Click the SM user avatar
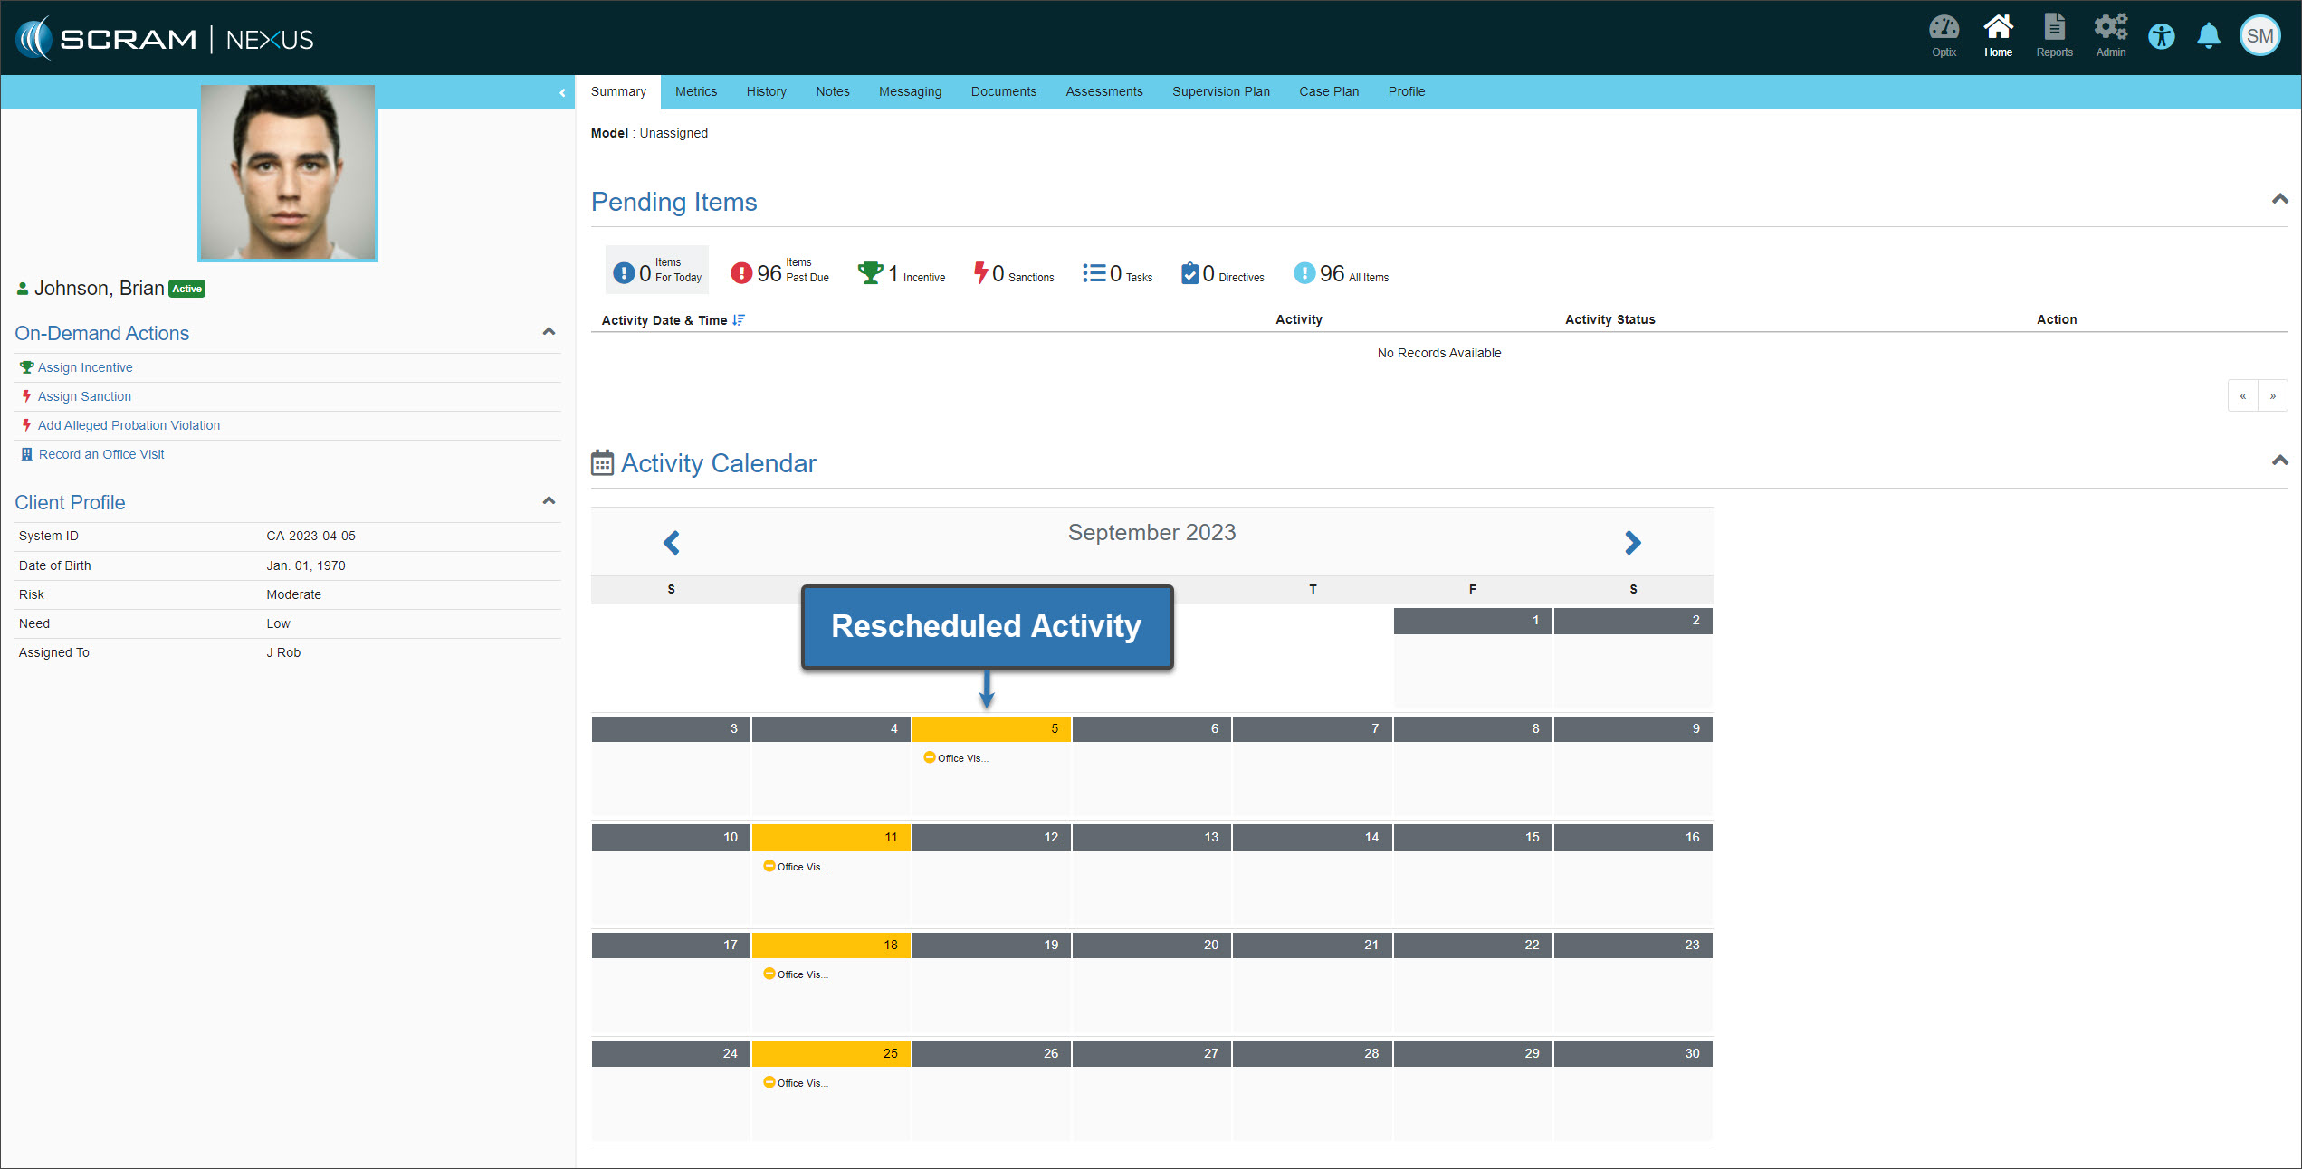 point(2259,36)
